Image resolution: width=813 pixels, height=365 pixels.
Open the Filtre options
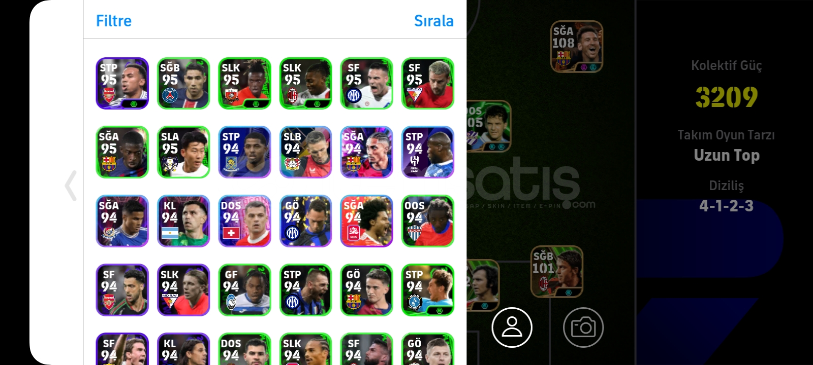pos(114,21)
